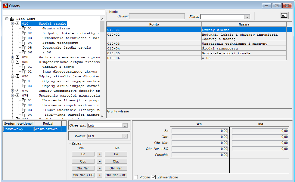Select tree item "ISOK"-Inne wartości niemat
Image resolution: width=295 pixels, height=182 pixels.
tap(71, 115)
